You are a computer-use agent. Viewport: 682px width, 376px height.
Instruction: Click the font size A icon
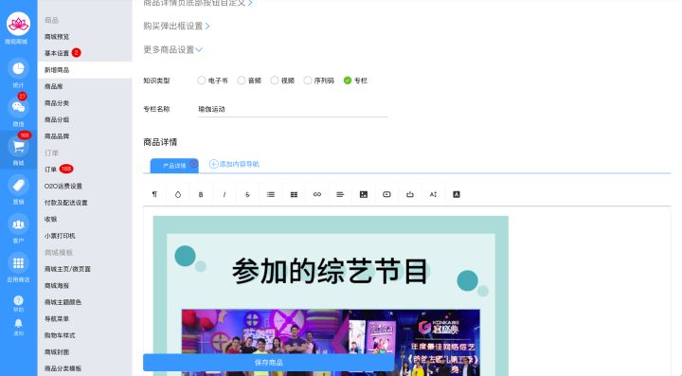[x=433, y=194]
